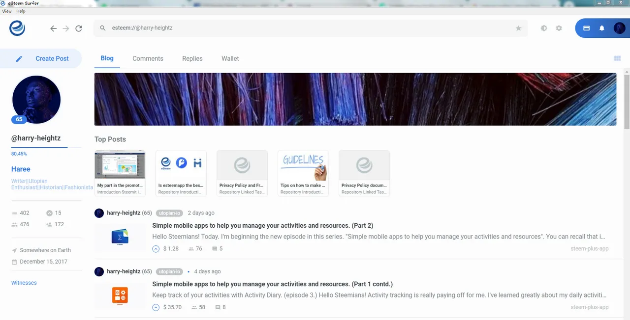Click $ 35.70 payout on Part 1 contd. post
Image resolution: width=630 pixels, height=320 pixels.
click(173, 307)
